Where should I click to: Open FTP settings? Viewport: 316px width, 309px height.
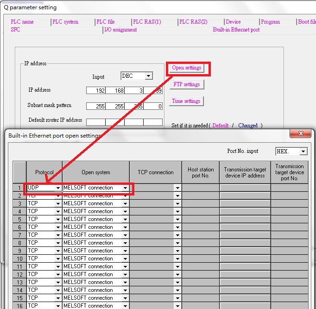(x=186, y=84)
